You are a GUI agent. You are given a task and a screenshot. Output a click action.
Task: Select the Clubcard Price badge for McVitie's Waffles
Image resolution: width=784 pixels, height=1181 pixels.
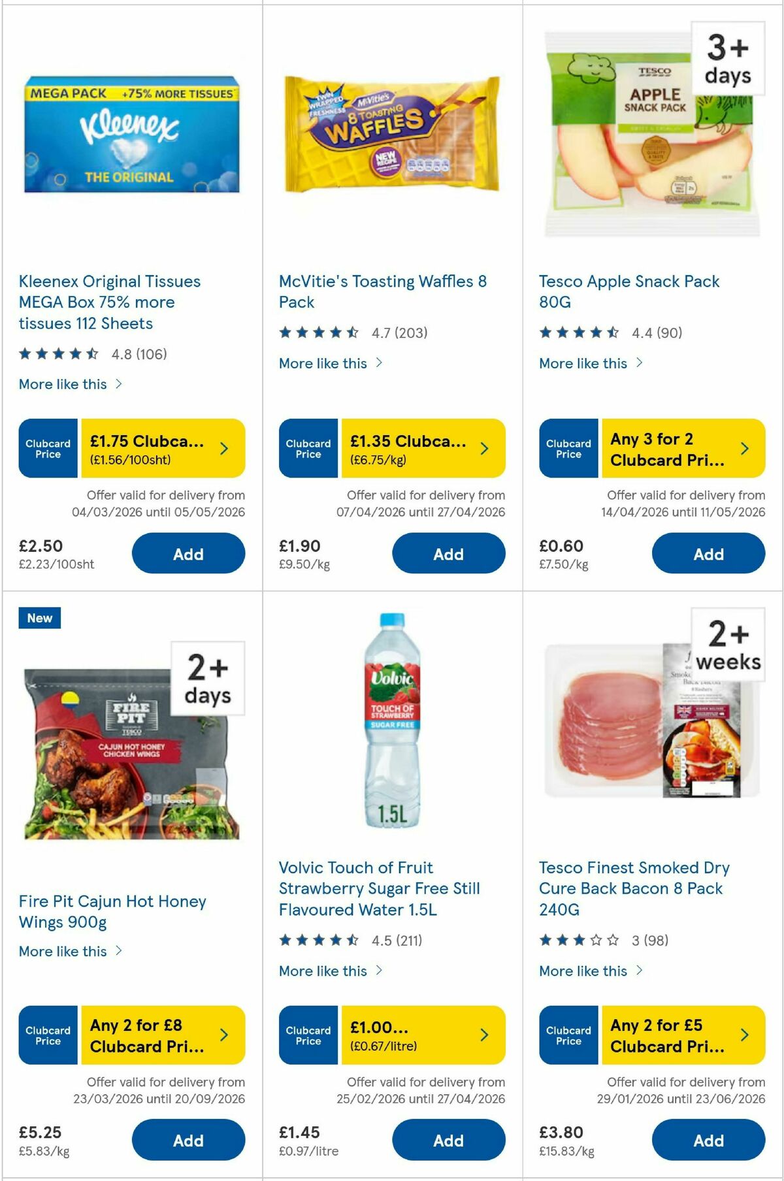[308, 448]
